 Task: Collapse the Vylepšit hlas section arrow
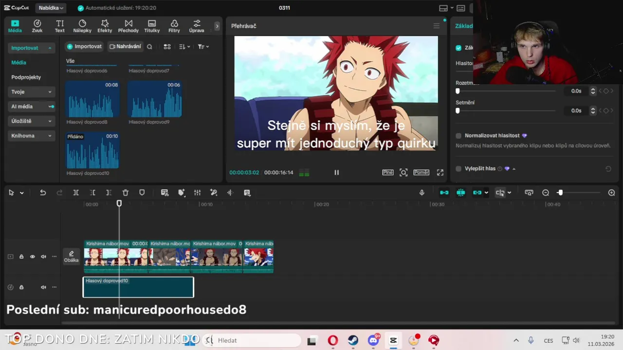pos(514,169)
